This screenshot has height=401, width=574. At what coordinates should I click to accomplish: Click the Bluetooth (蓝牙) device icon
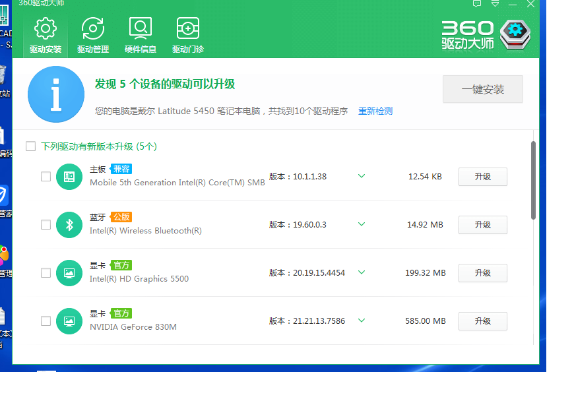[x=69, y=225]
